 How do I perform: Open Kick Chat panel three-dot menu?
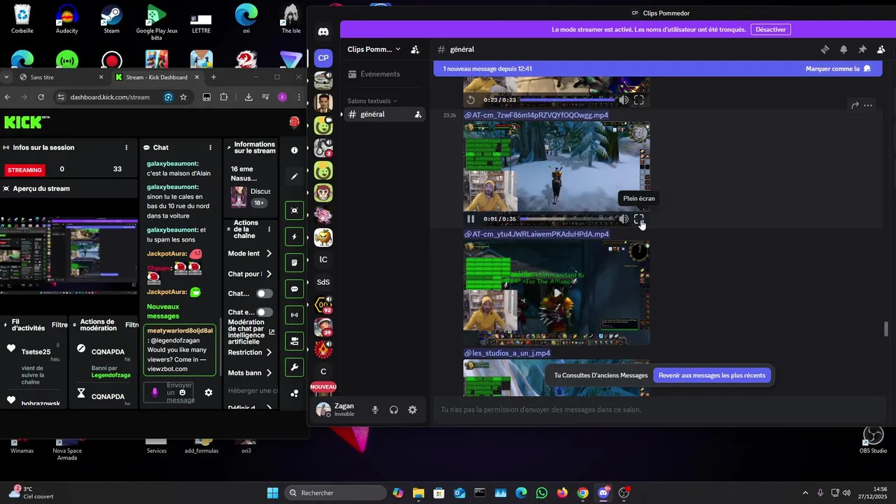coord(211,148)
